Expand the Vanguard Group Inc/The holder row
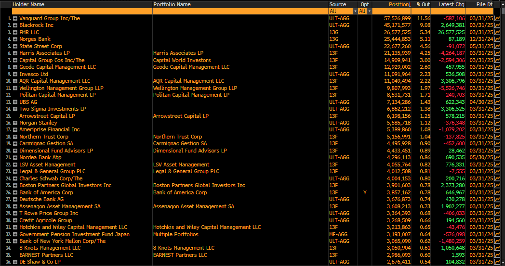This screenshot has width=505, height=266. point(15,18)
